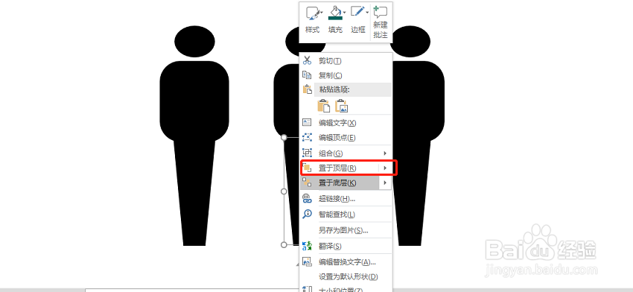Image resolution: width=633 pixels, height=292 pixels.
Task: Grab the middle-left selection handle
Action: 284,191
